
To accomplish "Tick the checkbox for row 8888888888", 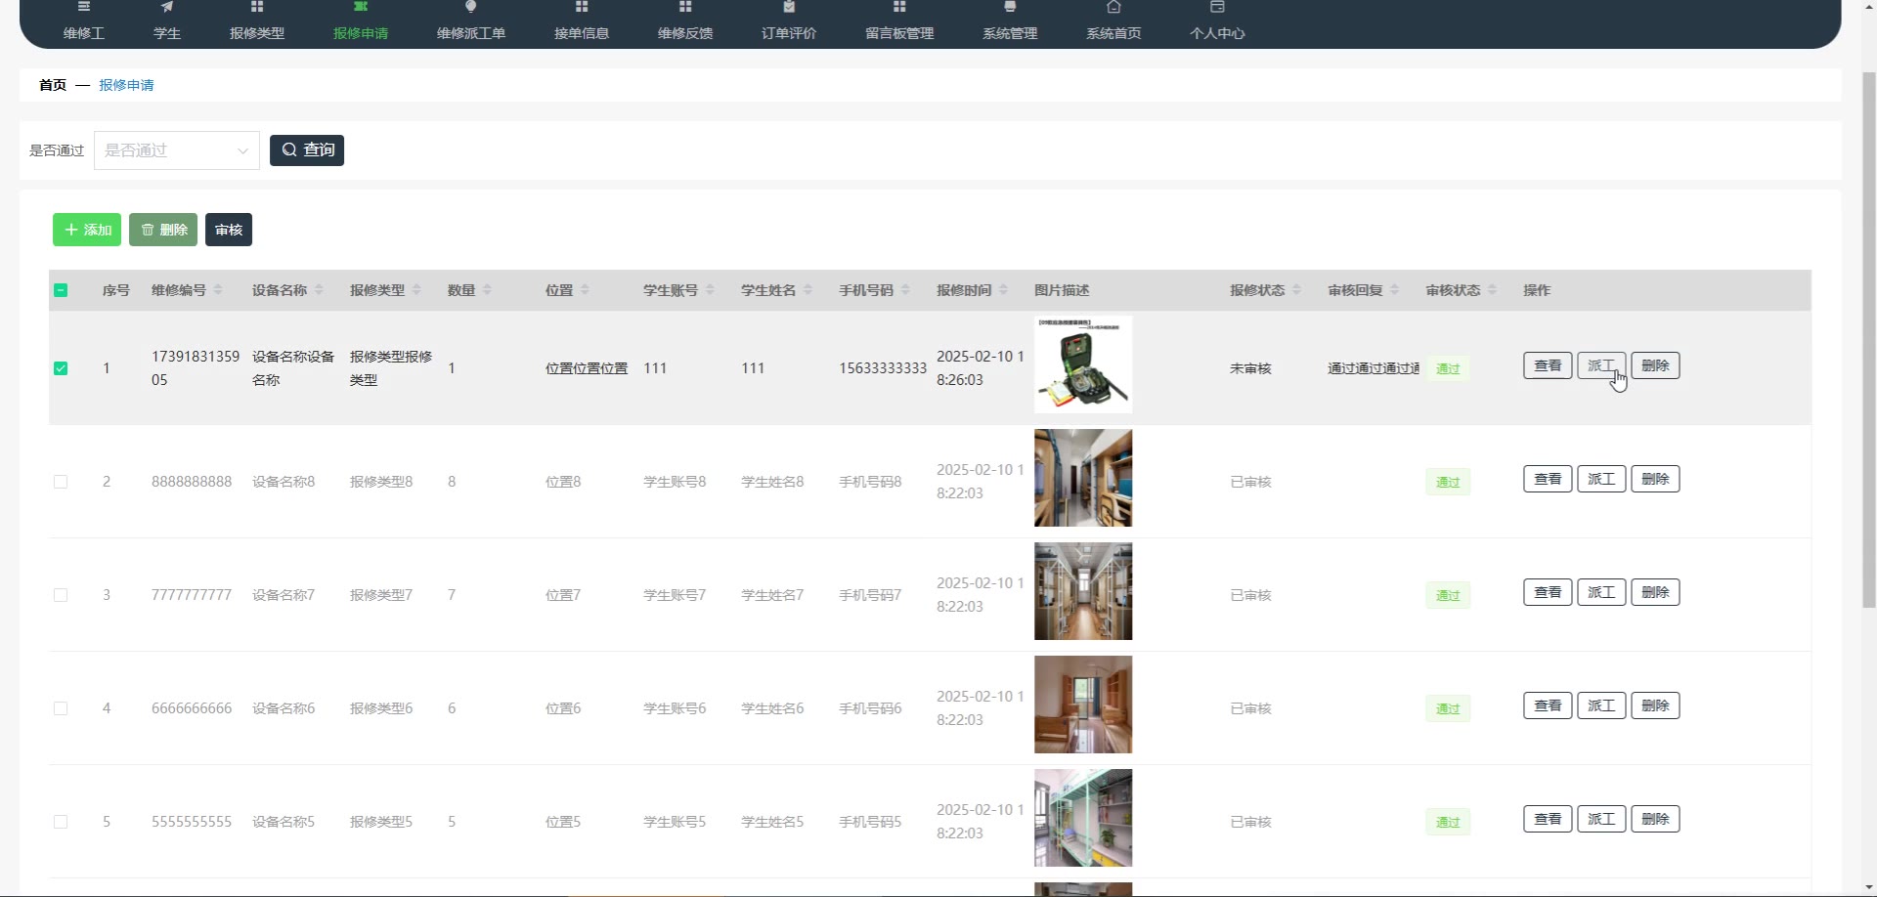I will 61,482.
